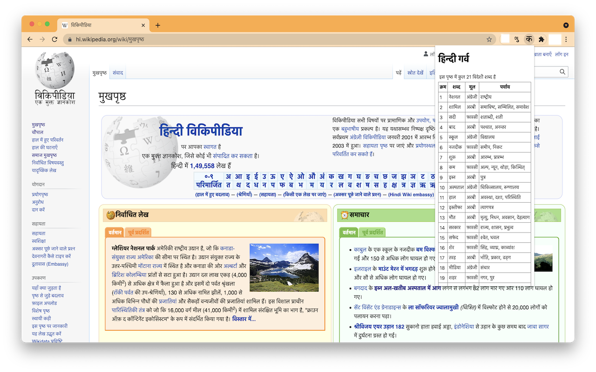596x372 pixels.
Task: Click the Gujarati 'ગુ' extension icon
Action: 517,40
